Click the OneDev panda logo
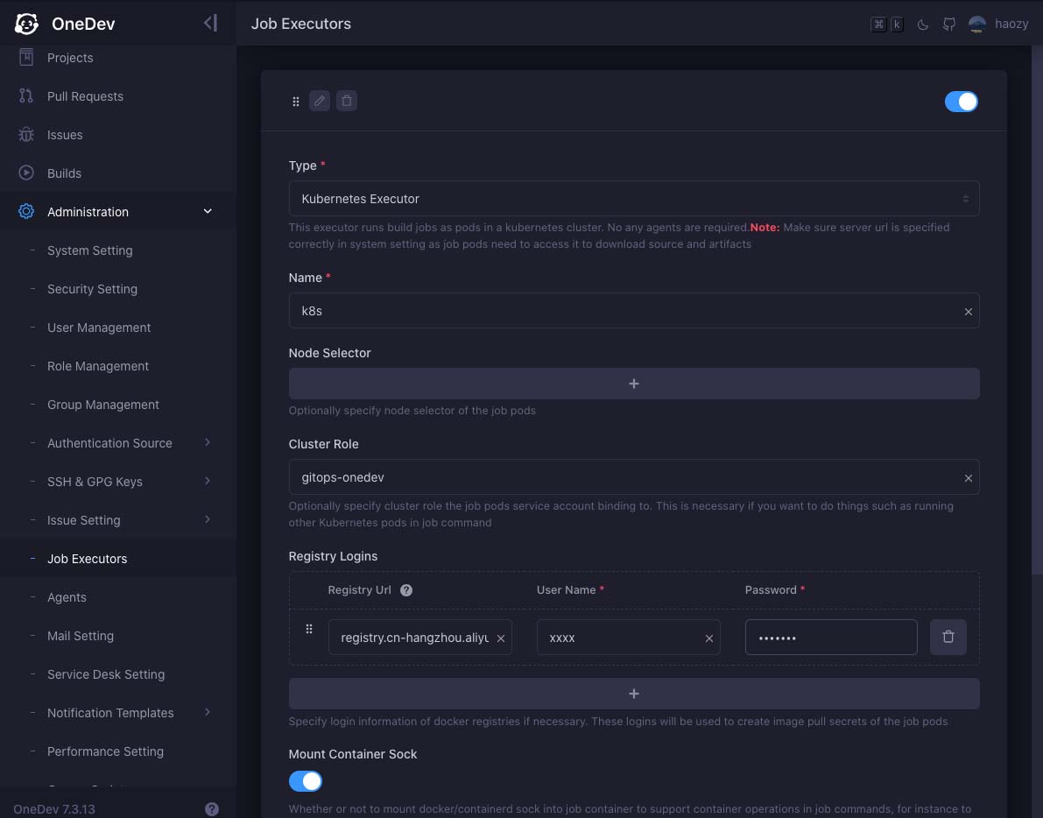This screenshot has height=818, width=1043. pos(26,24)
